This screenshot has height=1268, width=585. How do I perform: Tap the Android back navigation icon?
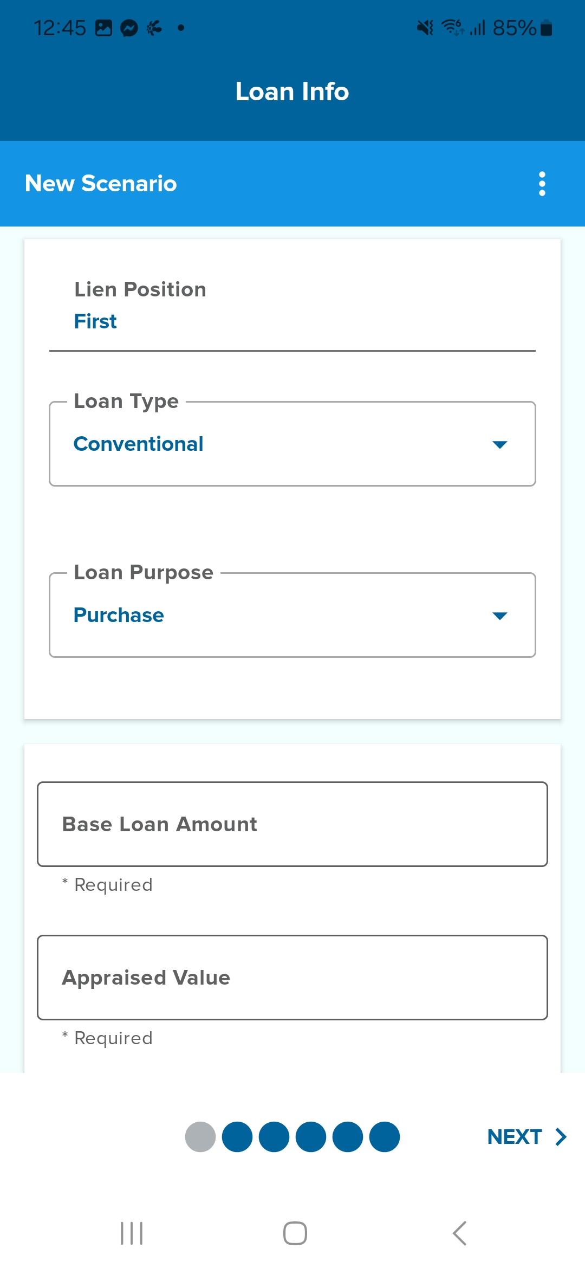coord(459,1233)
